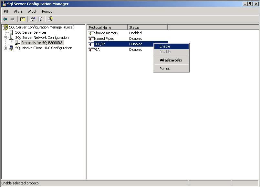
Task: Open the Pomoc menu in menu bar
Action: (x=47, y=11)
